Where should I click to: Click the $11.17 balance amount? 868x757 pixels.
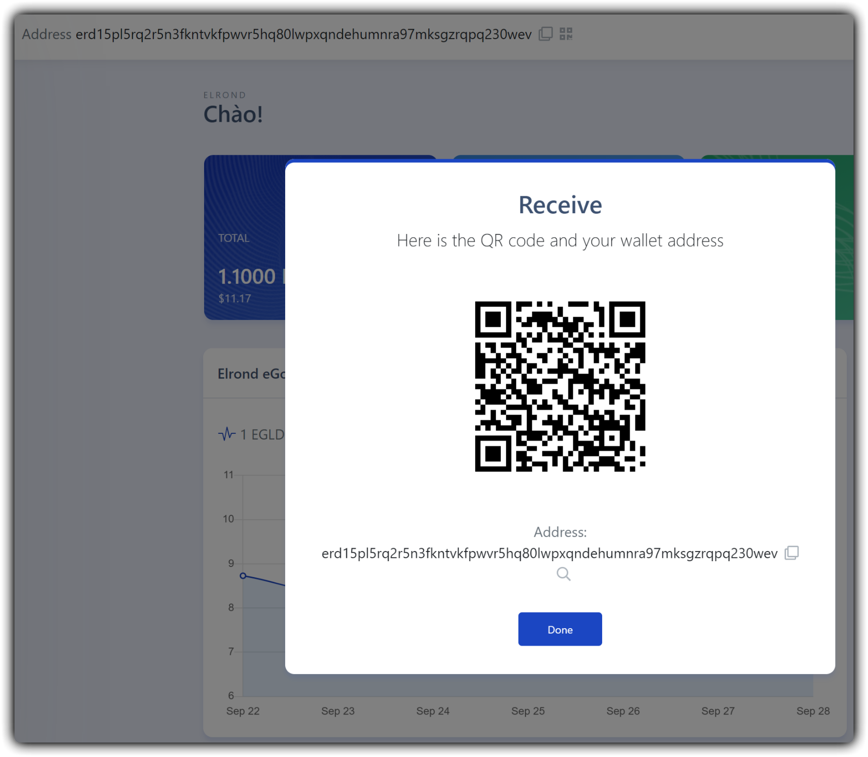(234, 299)
